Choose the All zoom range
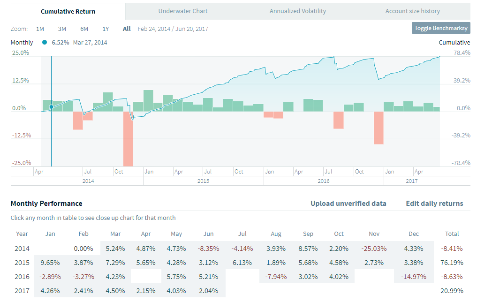Image resolution: width=477 pixels, height=302 pixels. tap(127, 29)
